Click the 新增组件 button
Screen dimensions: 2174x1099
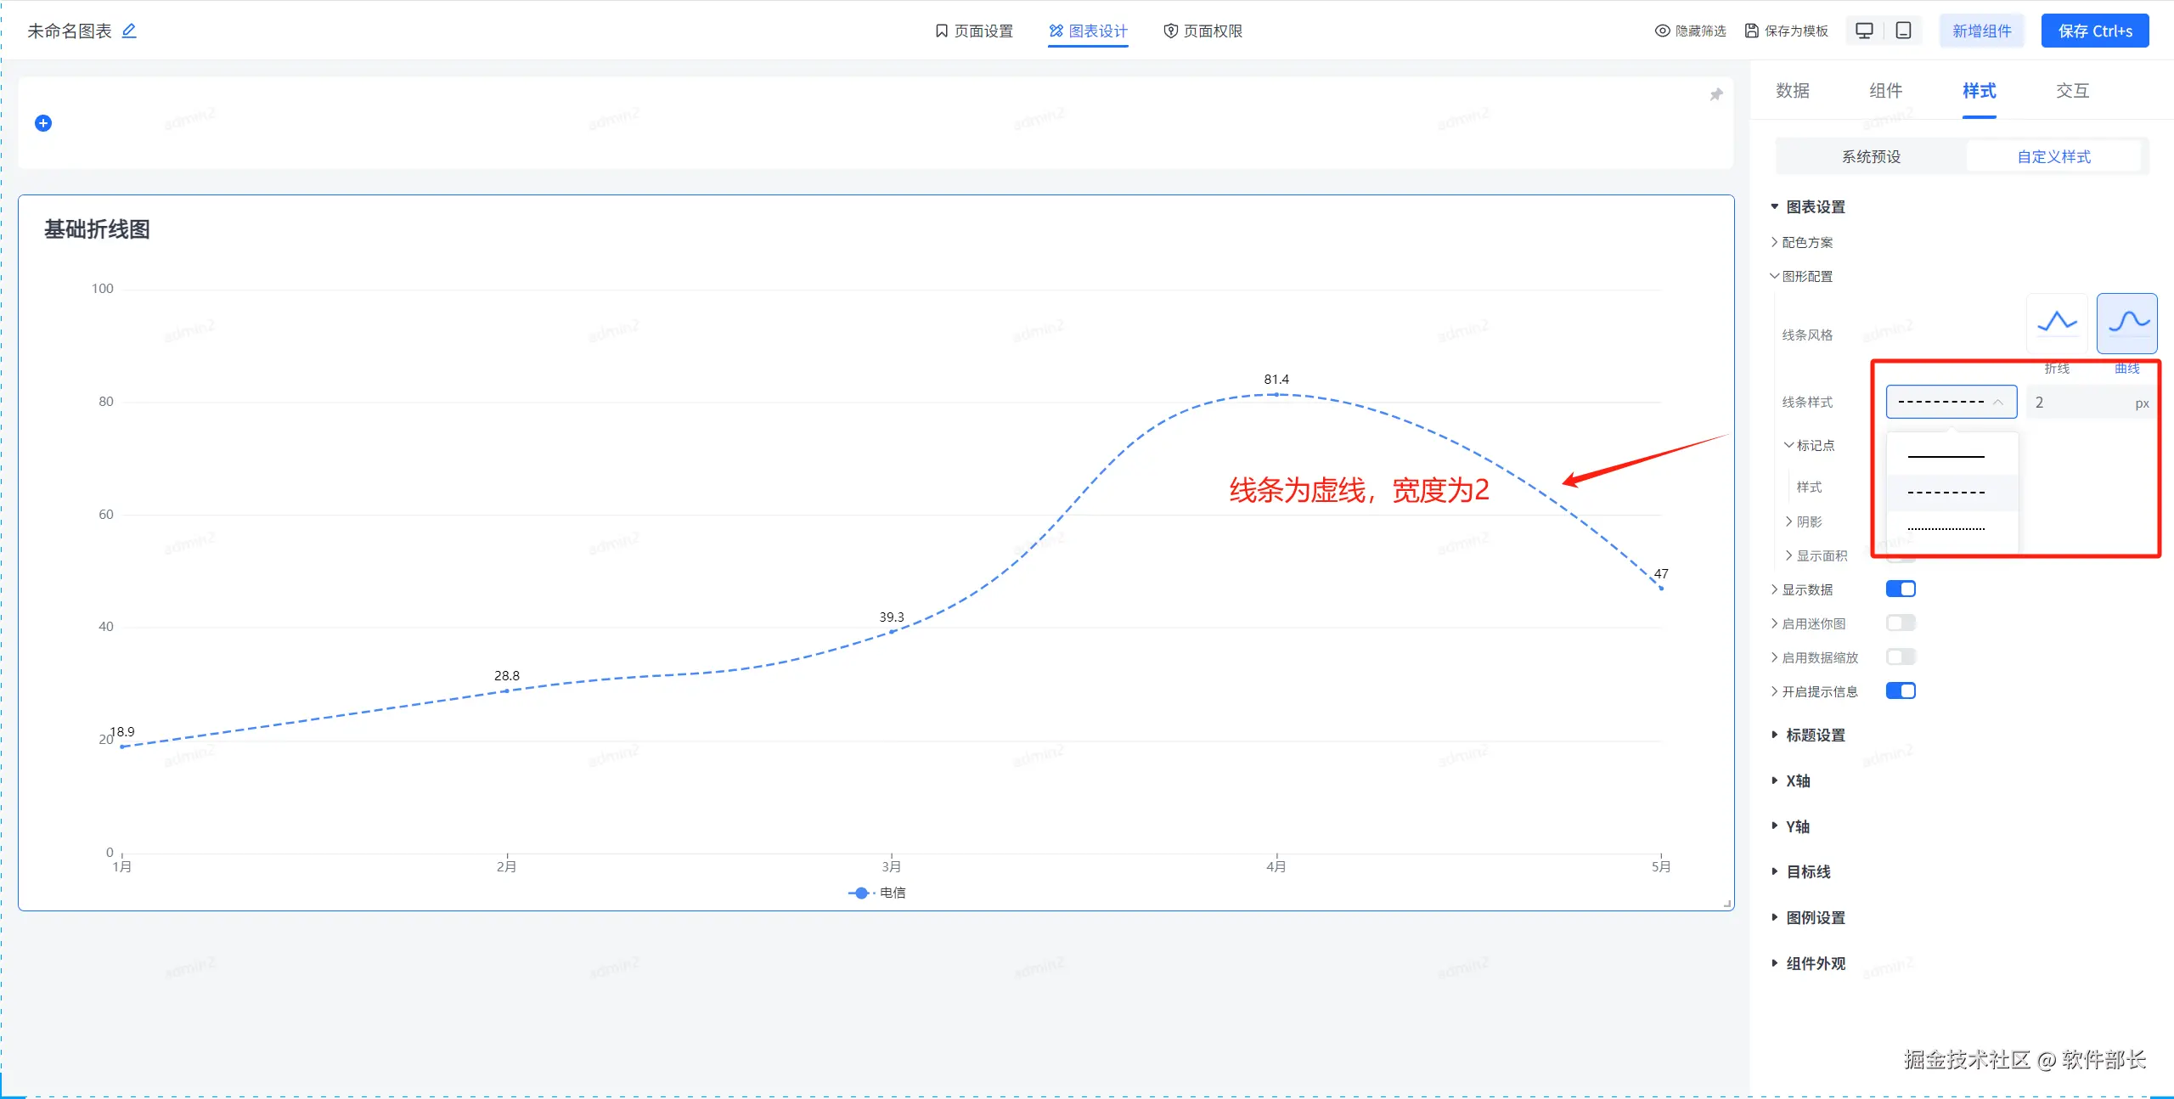(1981, 31)
